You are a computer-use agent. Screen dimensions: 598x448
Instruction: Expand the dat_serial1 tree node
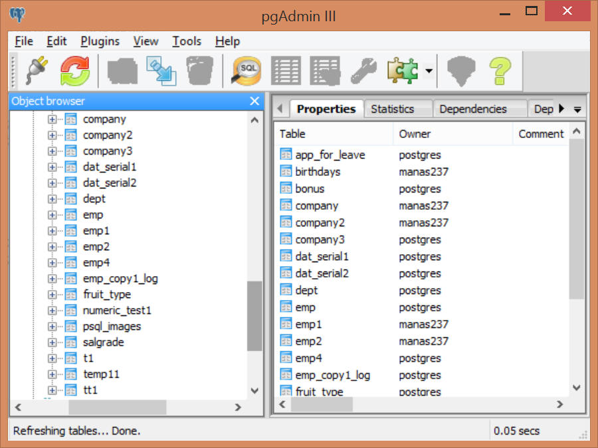click(x=52, y=167)
